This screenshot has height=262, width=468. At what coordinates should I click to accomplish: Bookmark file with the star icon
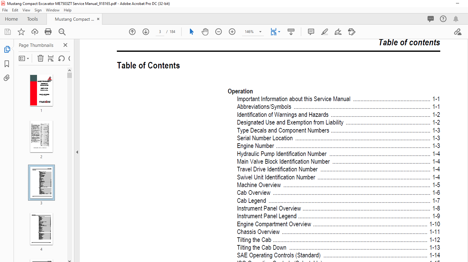click(21, 32)
